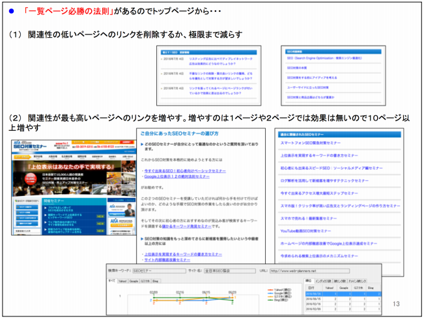Click the red 10,000 badge on banner
The image size is (424, 319).
click(x=30, y=179)
